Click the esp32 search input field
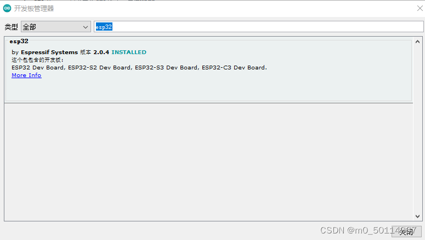The height and width of the screenshot is (240, 425). pos(259,27)
